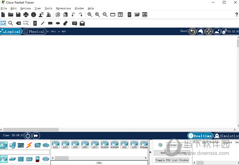Click Power Cycle Devices button
The height and width of the screenshot is (165, 239).
click(x=28, y=136)
